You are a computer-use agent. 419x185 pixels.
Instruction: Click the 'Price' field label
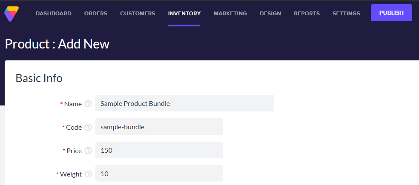tap(74, 151)
